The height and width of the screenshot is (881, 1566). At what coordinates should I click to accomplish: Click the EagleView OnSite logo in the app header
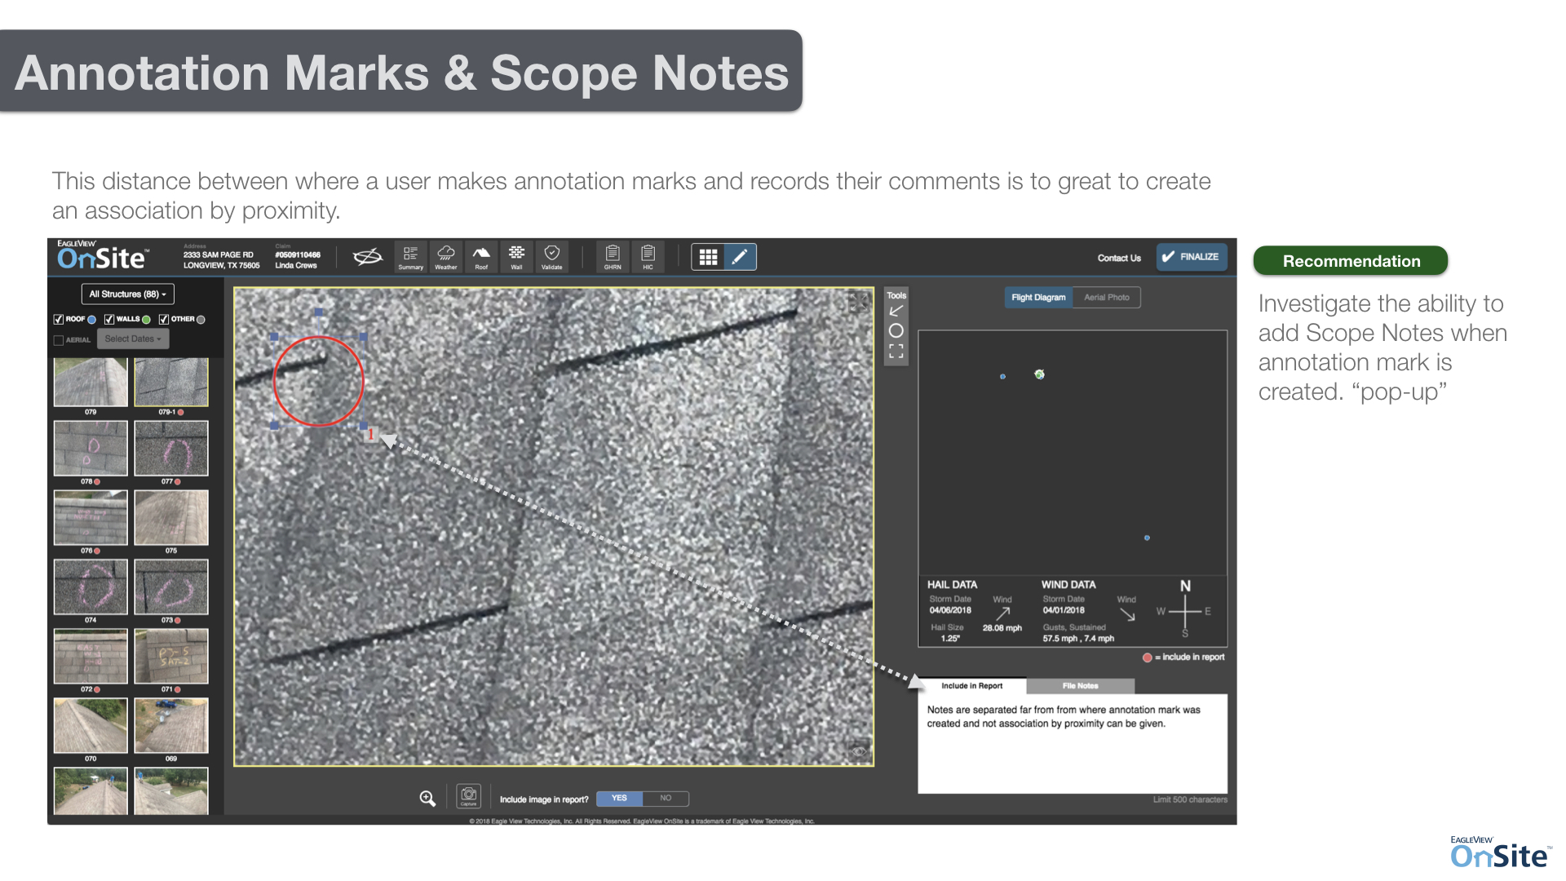pos(103,256)
